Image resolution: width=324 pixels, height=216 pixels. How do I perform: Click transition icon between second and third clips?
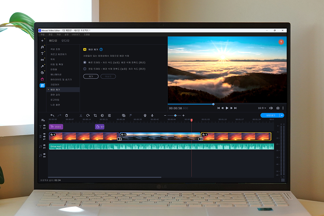201,139
